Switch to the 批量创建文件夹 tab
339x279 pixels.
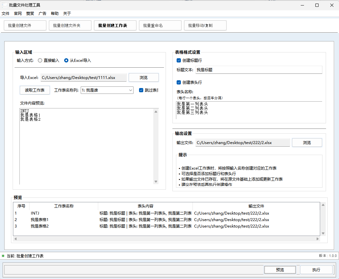click(x=70, y=25)
